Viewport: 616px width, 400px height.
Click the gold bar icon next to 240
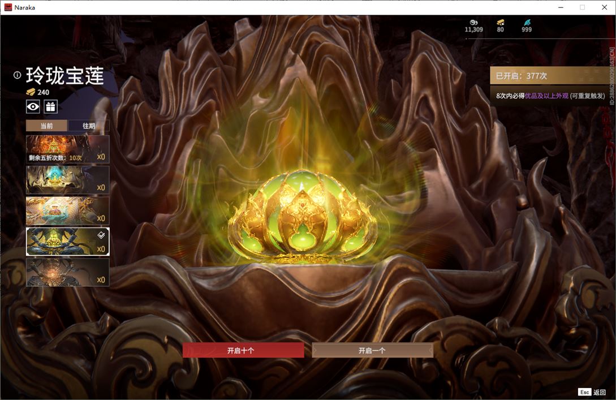coord(31,92)
